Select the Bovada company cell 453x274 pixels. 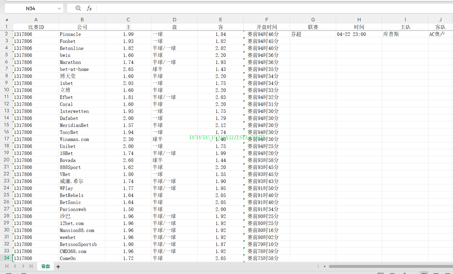click(82, 160)
